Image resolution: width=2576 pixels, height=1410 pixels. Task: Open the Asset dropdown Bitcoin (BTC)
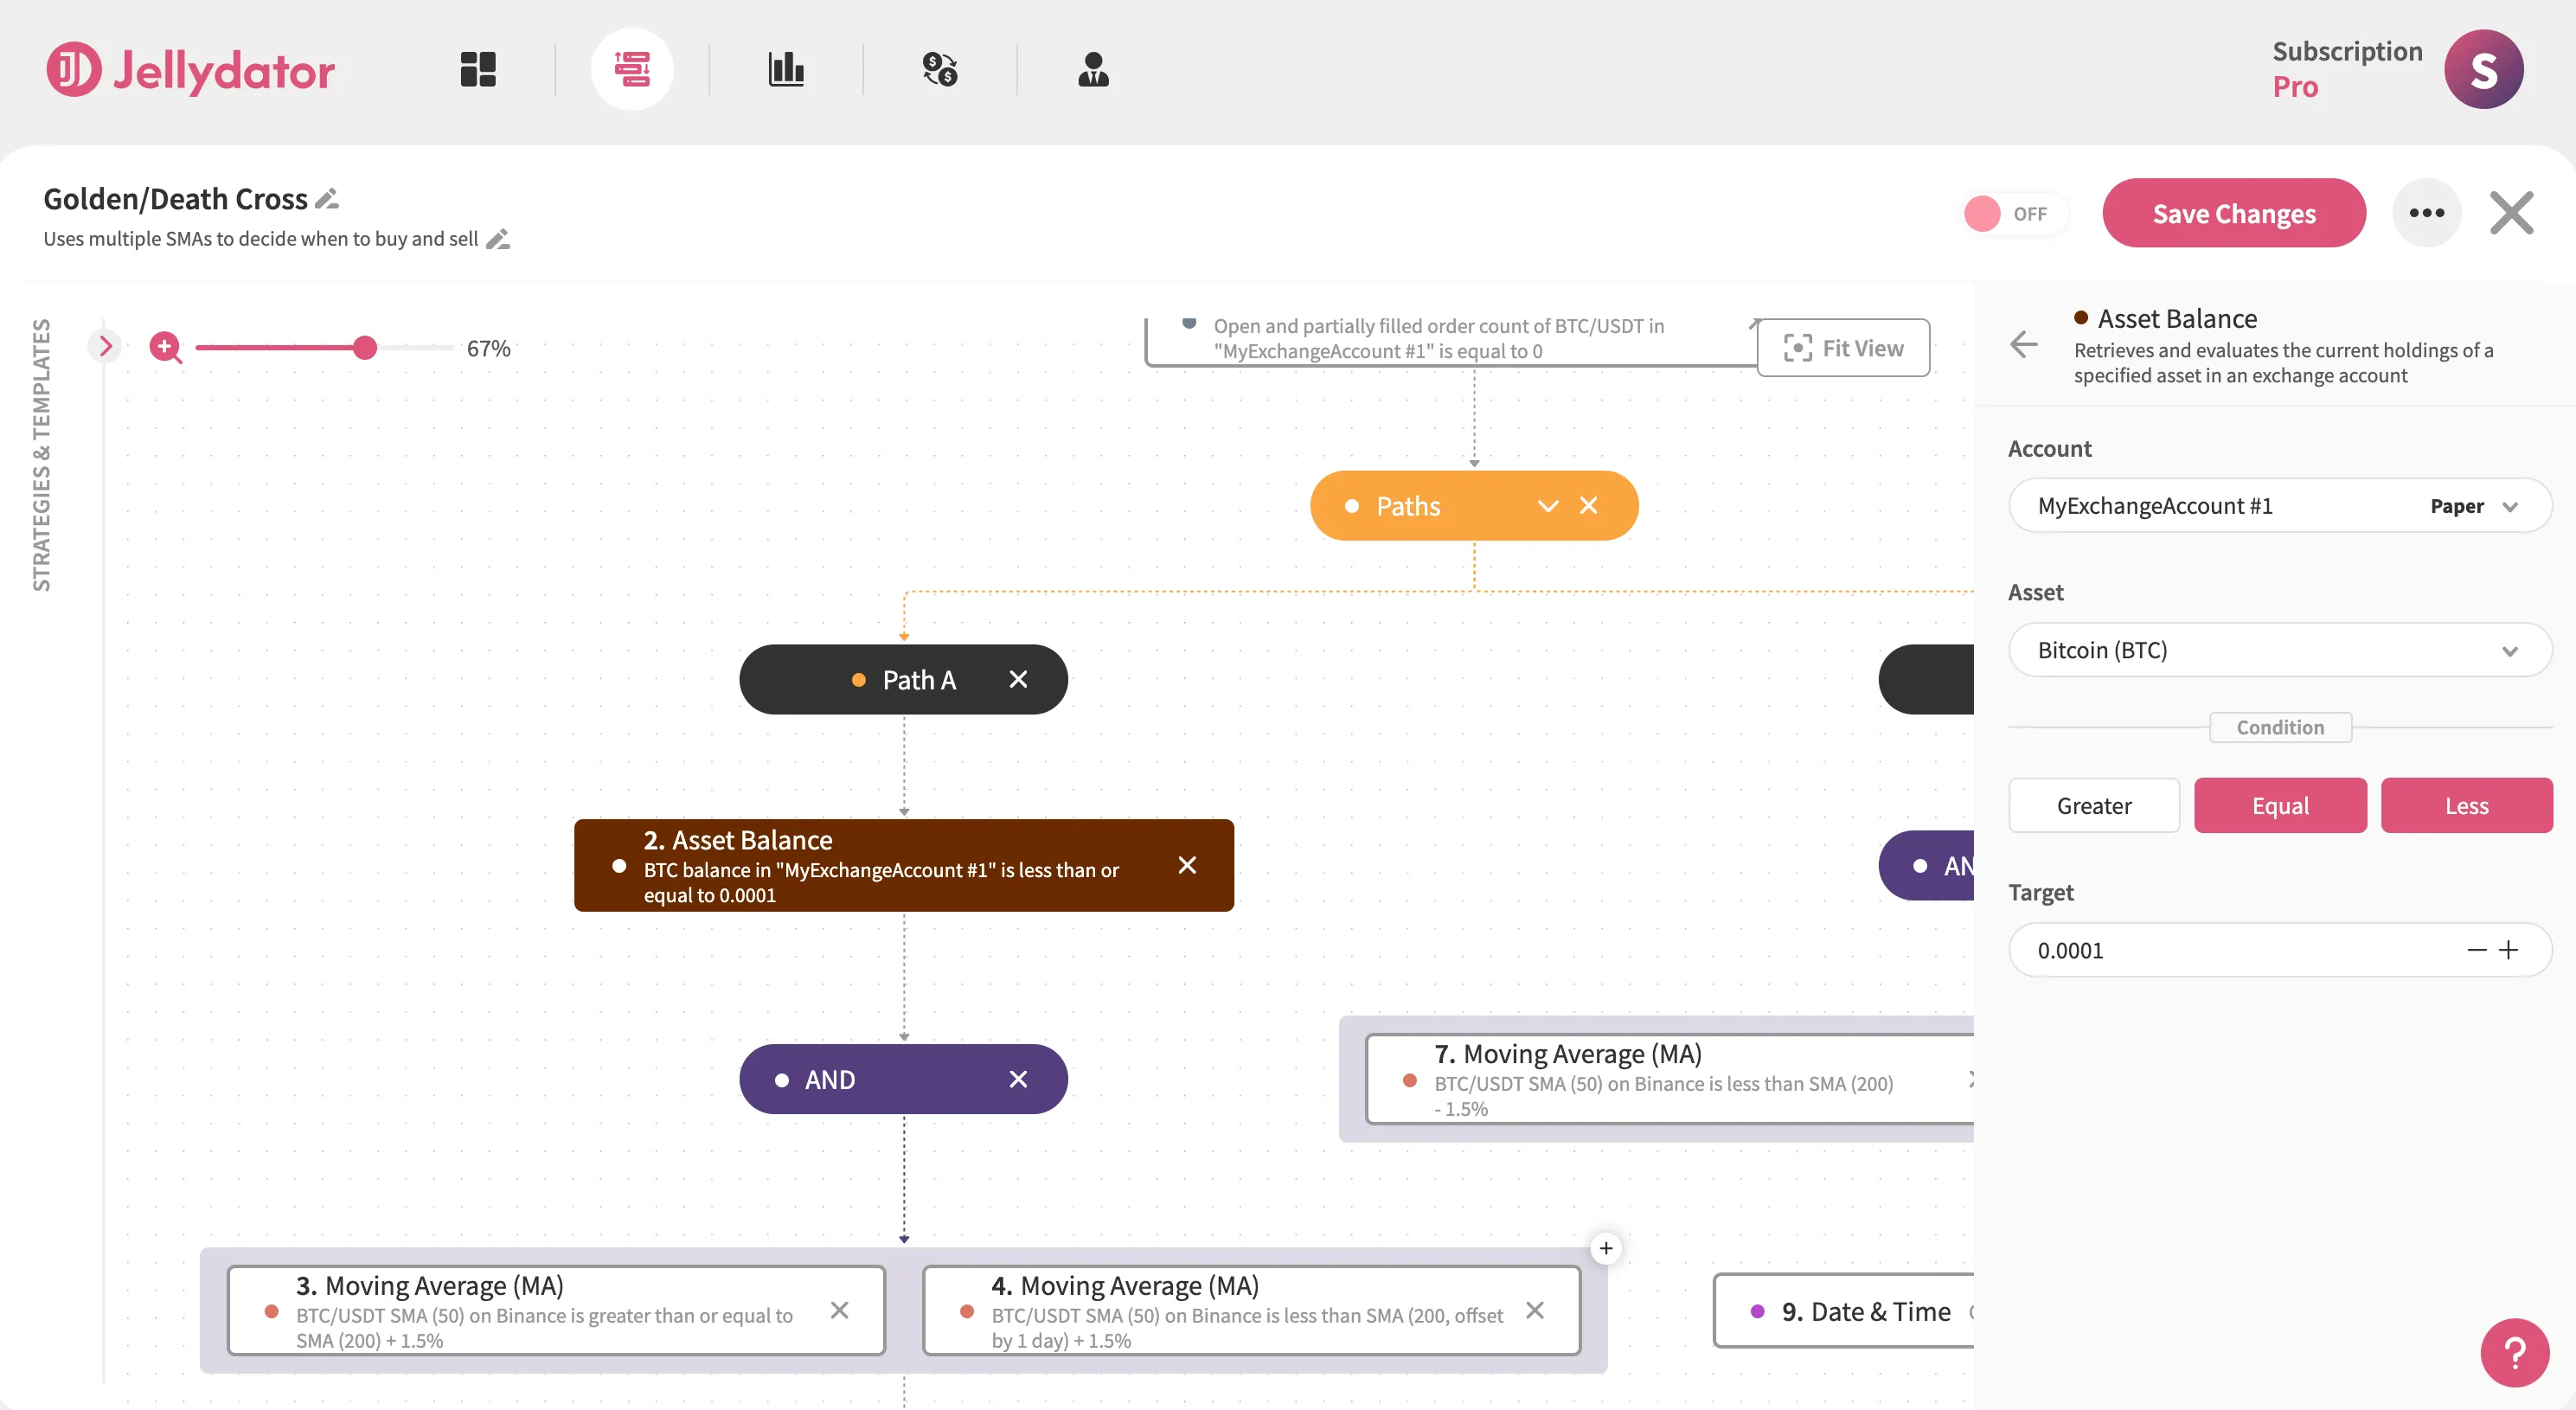(x=2280, y=650)
